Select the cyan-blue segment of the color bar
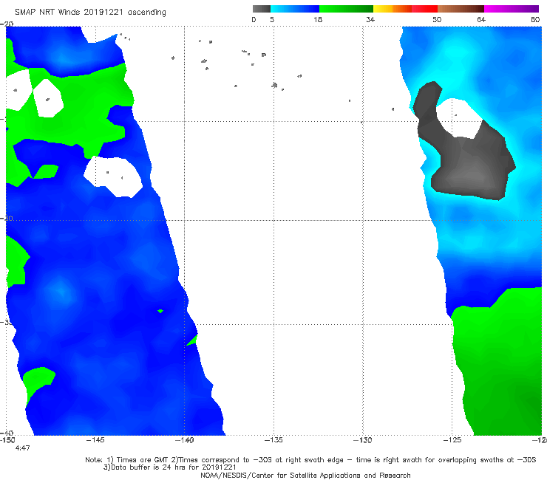This screenshot has height=480, width=547. pyautogui.click(x=295, y=9)
